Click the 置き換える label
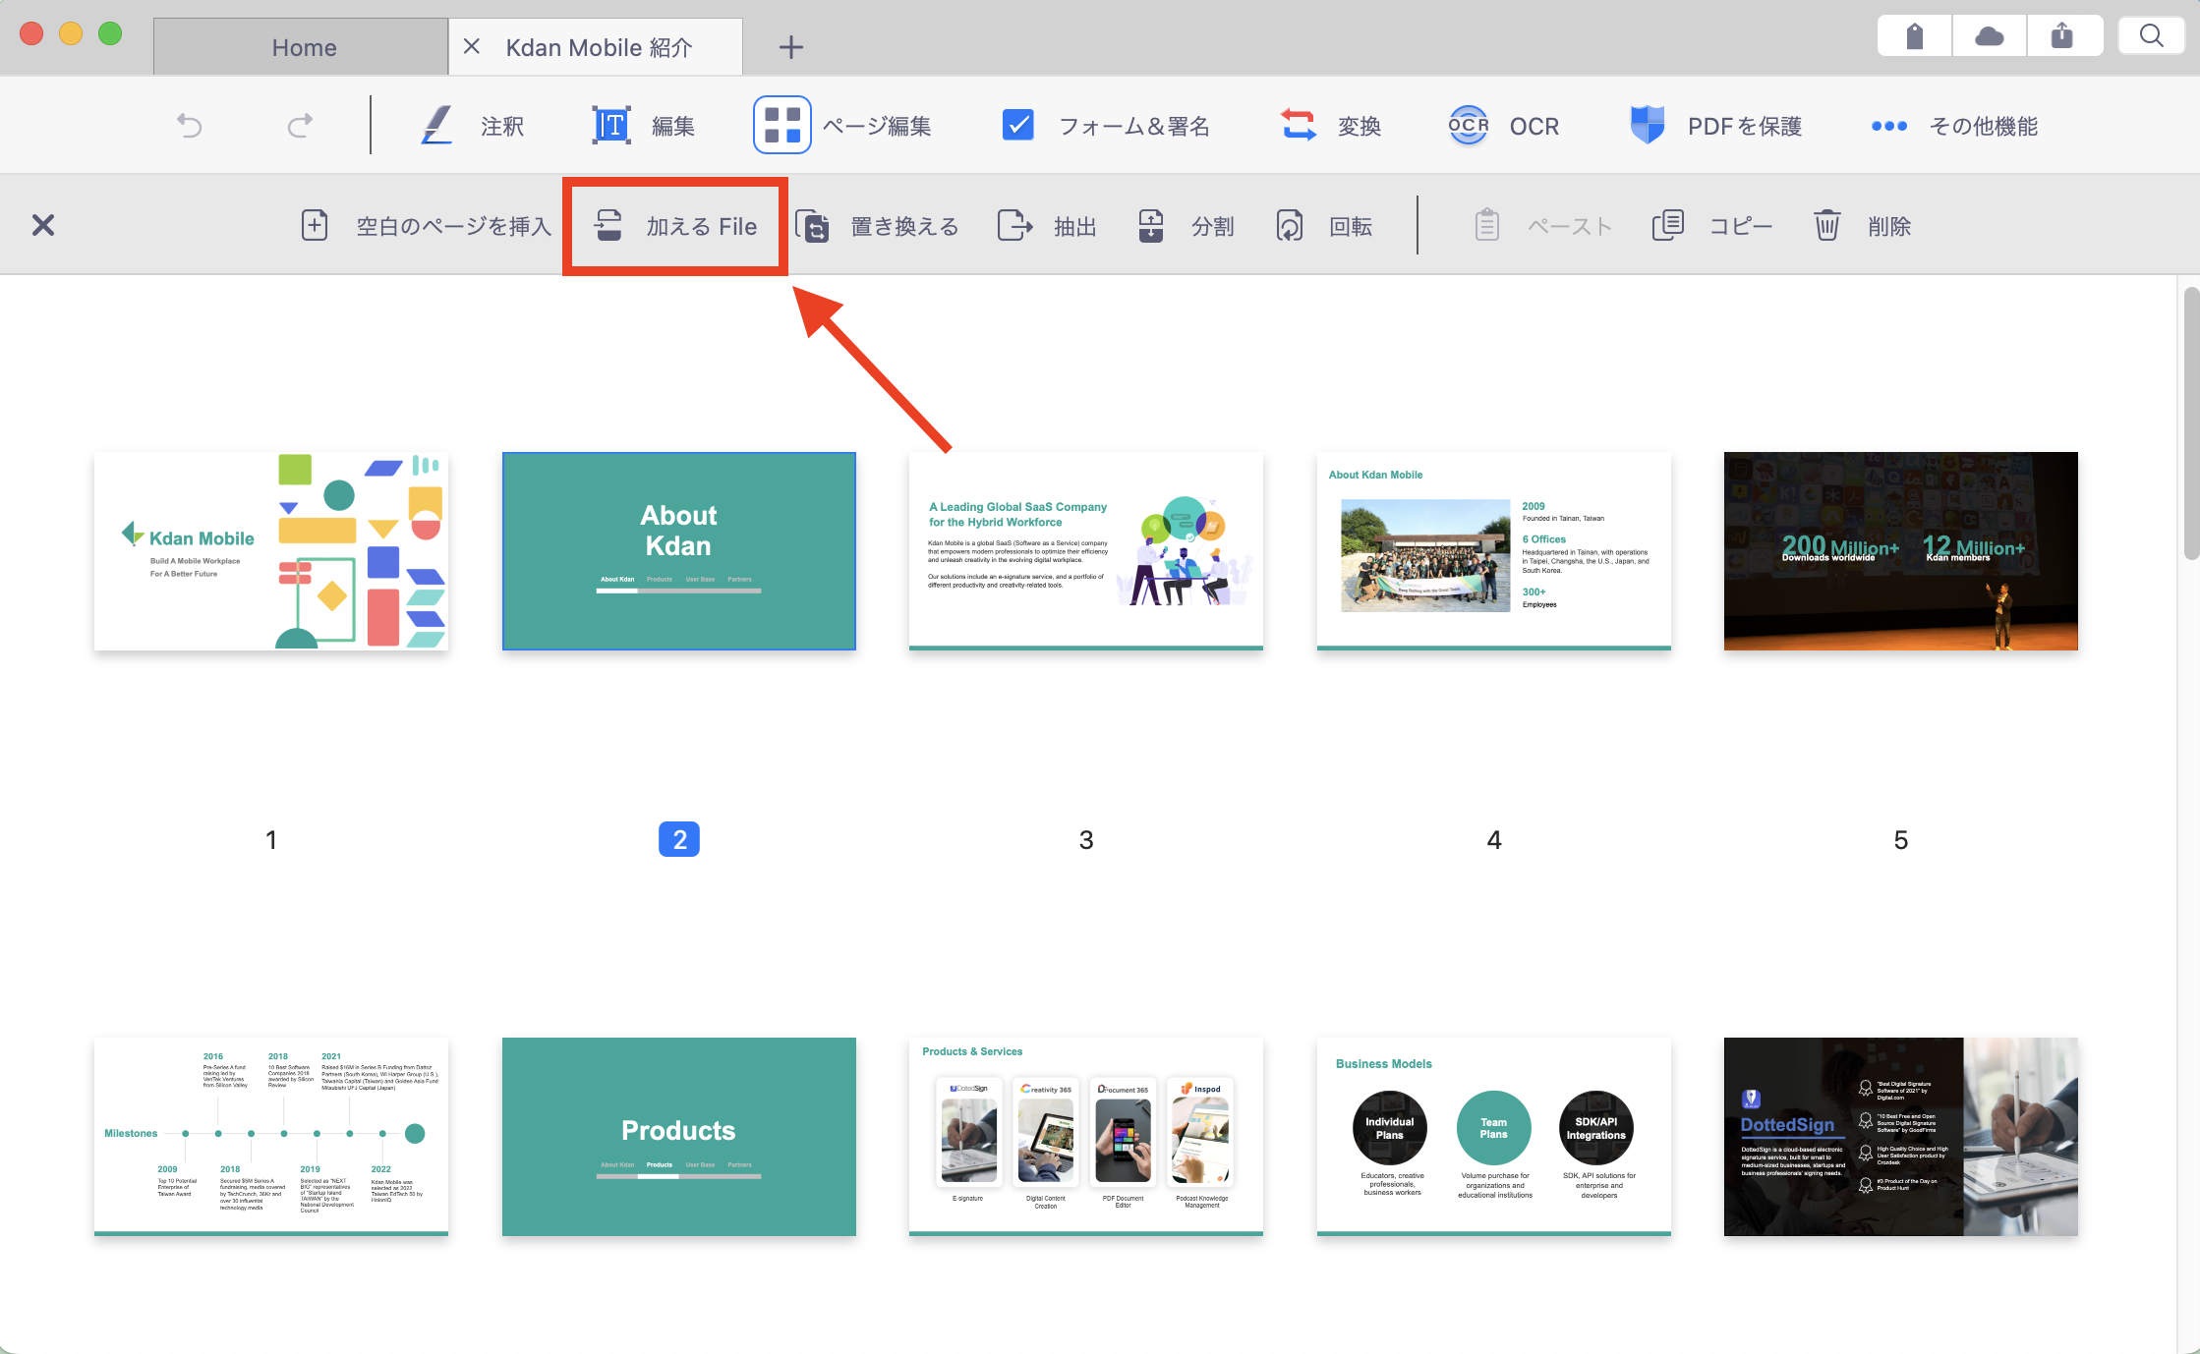The width and height of the screenshot is (2200, 1354). (x=904, y=226)
